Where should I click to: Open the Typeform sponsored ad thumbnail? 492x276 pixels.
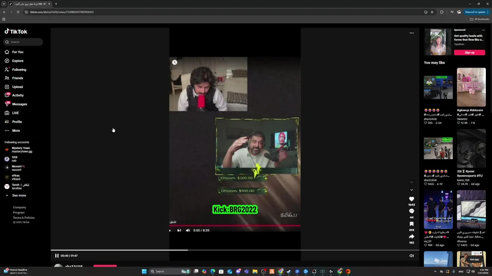click(438, 42)
